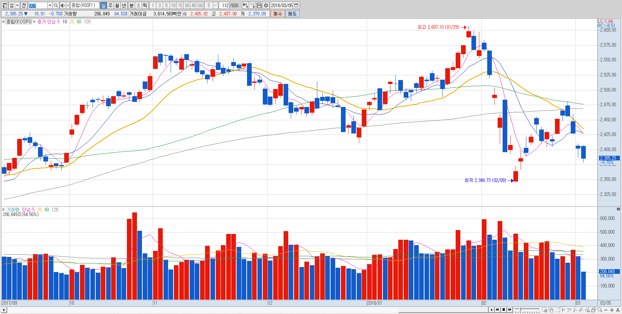Select the 월 monthly period

(117, 5)
